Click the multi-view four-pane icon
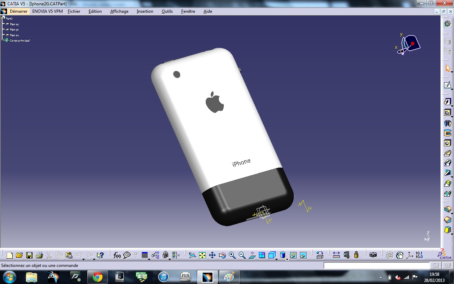 [262, 255]
